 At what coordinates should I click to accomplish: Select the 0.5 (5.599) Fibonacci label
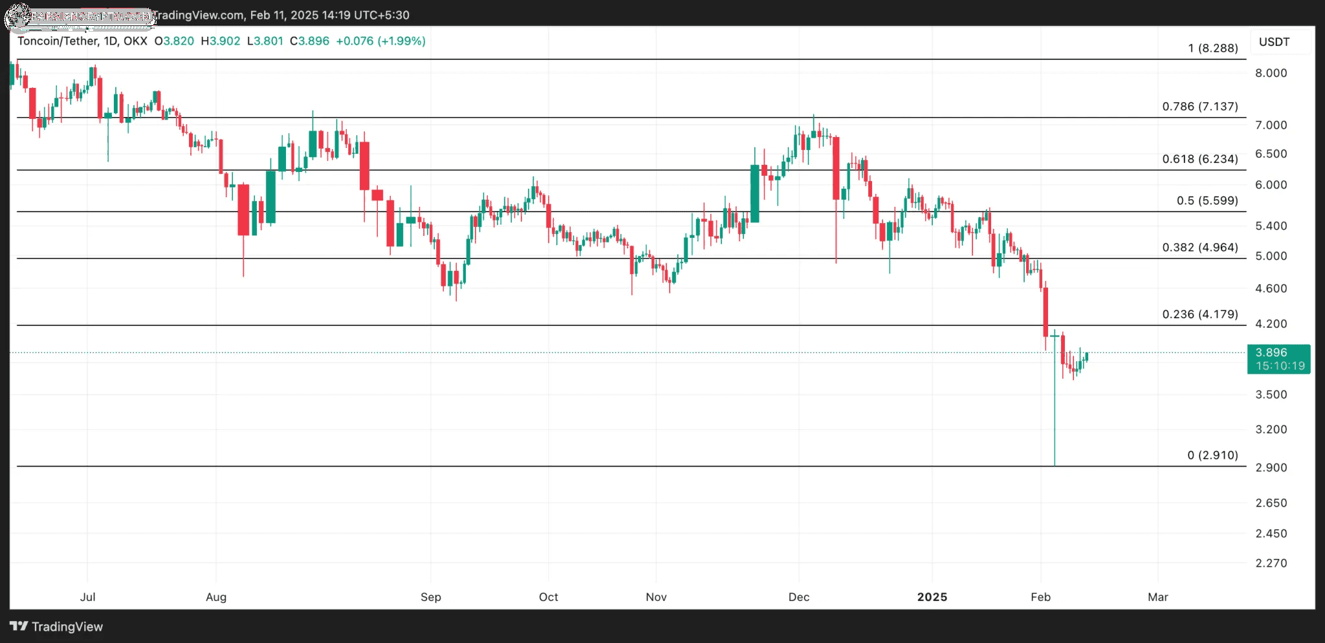click(x=1207, y=201)
